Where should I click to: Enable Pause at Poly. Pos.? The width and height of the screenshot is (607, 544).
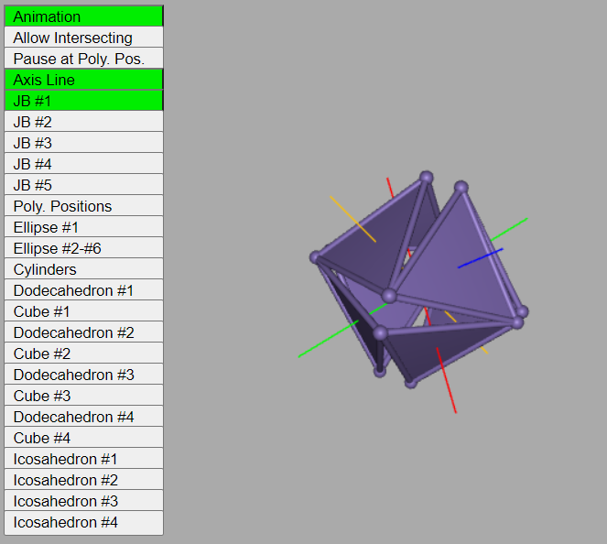click(x=83, y=59)
